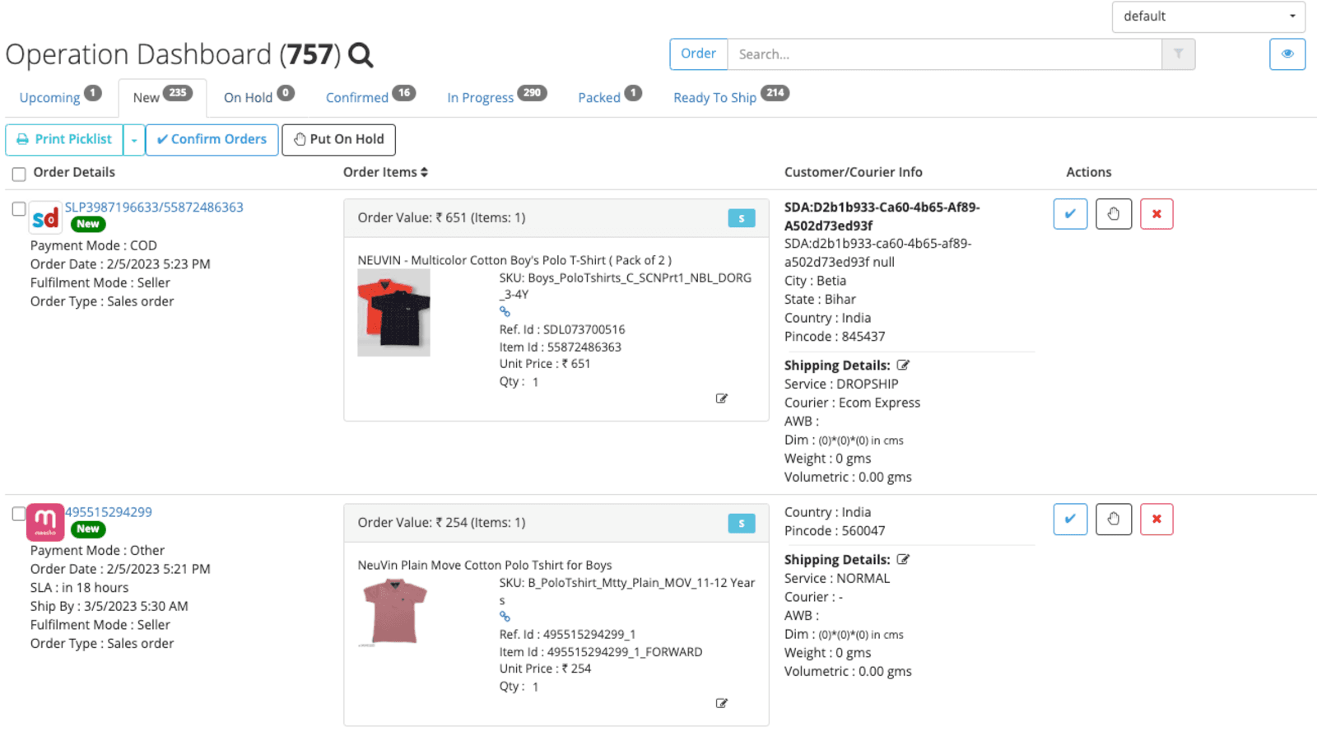Cancel order 495515294299 using red X icon
The image size is (1317, 741).
pos(1156,520)
